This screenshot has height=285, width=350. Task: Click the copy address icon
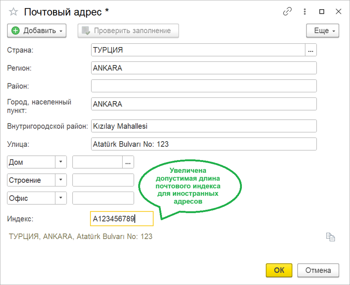[x=330, y=237]
